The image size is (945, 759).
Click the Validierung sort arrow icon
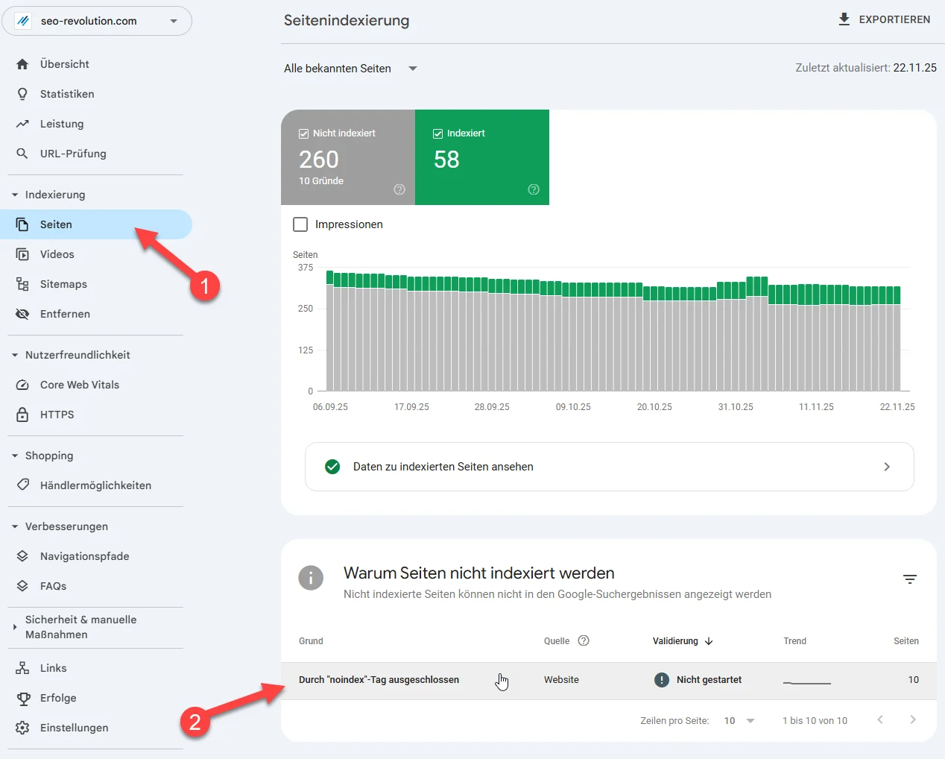click(709, 641)
